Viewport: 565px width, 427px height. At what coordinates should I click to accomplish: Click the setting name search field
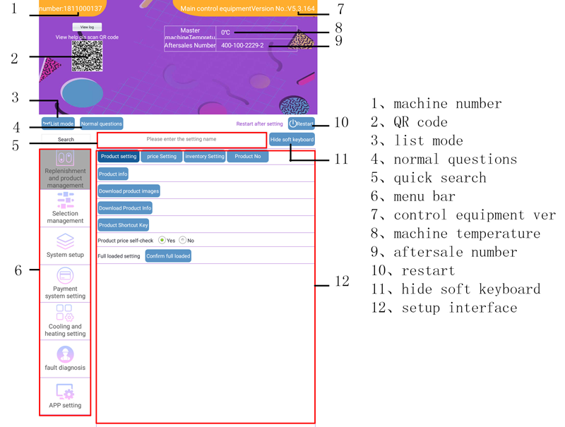[x=182, y=139]
